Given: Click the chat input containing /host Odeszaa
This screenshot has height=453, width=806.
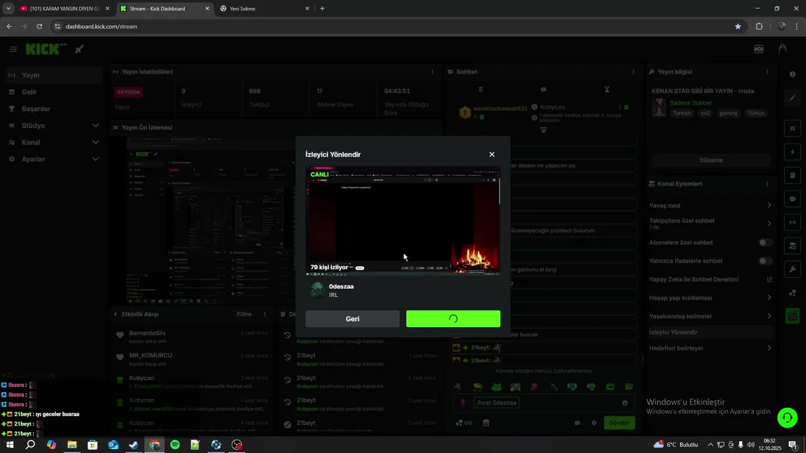Looking at the screenshot, I should (545, 403).
